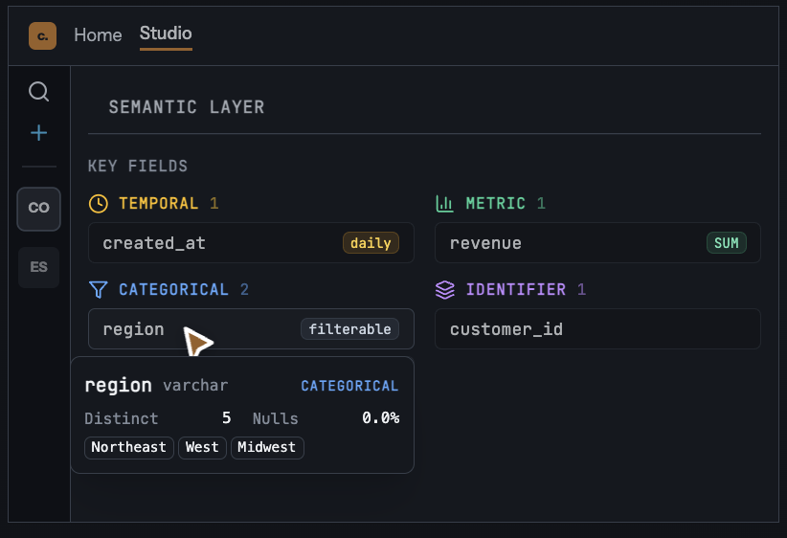Click the daily badge on created_at
The height and width of the screenshot is (538, 787).
click(x=371, y=243)
